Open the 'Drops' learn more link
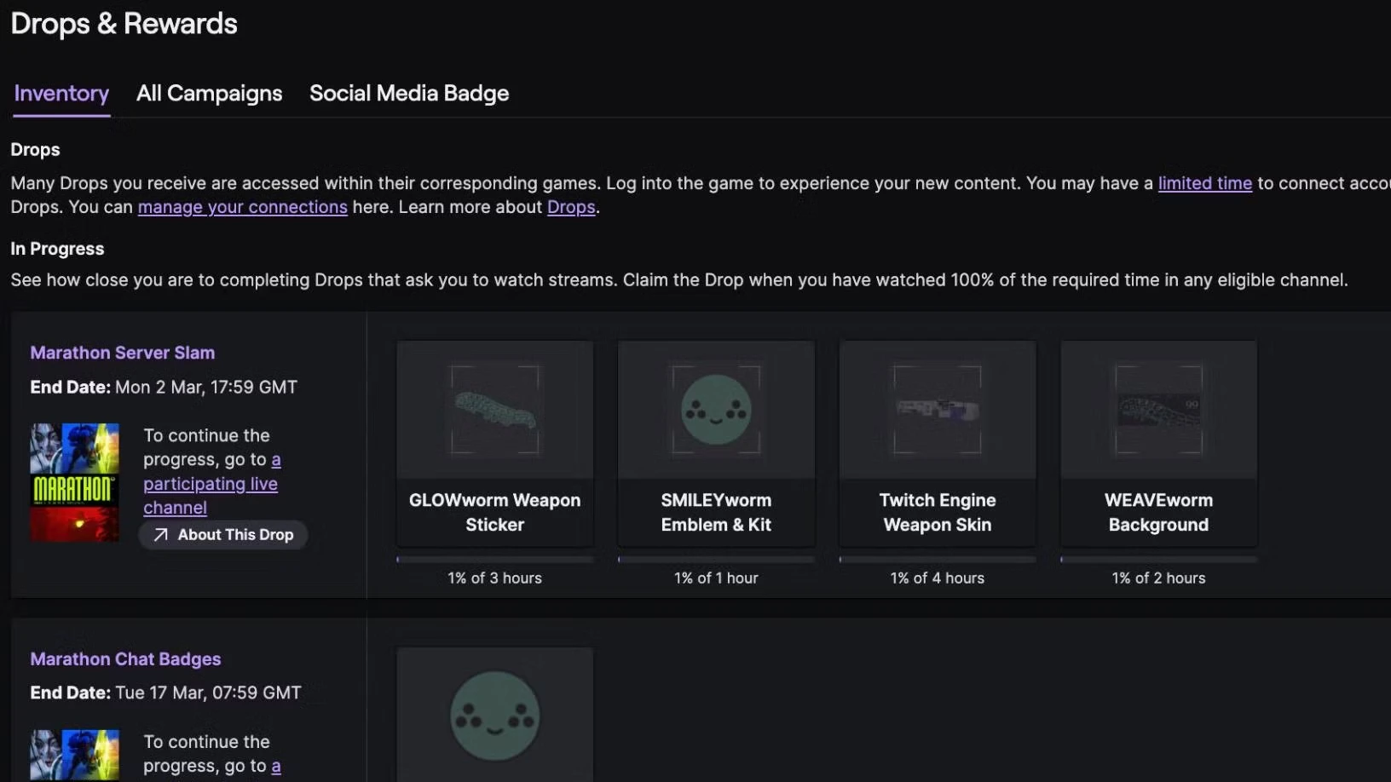The image size is (1391, 782). pyautogui.click(x=571, y=207)
